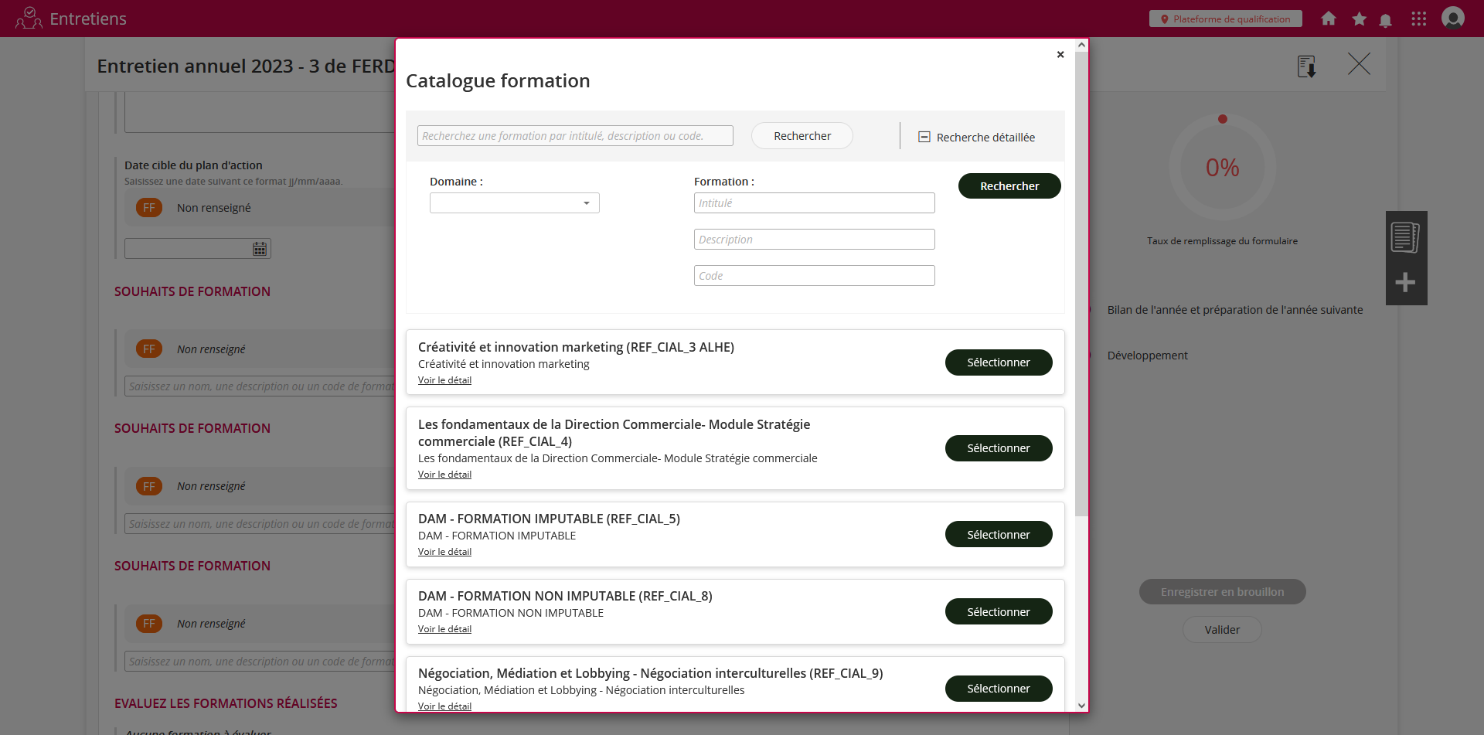Click the main formation search field
The height and width of the screenshot is (735, 1484).
(x=575, y=136)
